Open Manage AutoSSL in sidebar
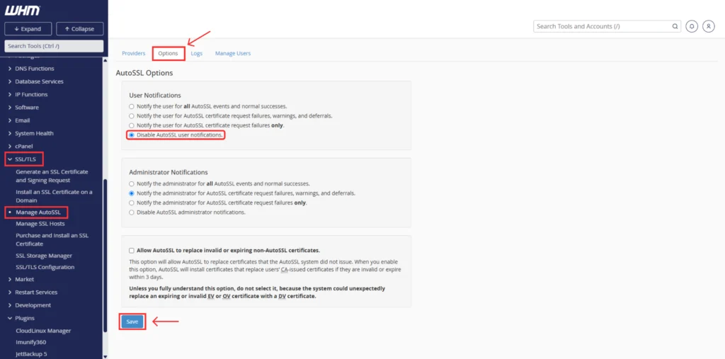The width and height of the screenshot is (725, 359). pyautogui.click(x=38, y=212)
